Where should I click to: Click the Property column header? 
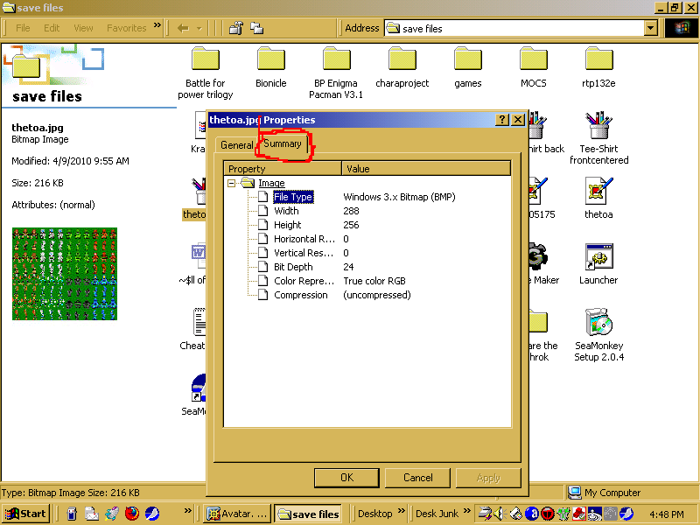click(x=283, y=169)
